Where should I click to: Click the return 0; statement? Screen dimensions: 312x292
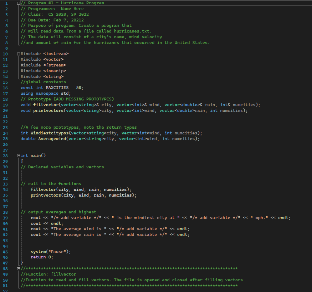(x=41, y=257)
